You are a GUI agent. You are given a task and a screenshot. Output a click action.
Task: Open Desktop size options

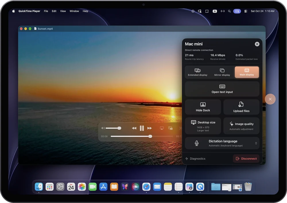pyautogui.click(x=203, y=126)
